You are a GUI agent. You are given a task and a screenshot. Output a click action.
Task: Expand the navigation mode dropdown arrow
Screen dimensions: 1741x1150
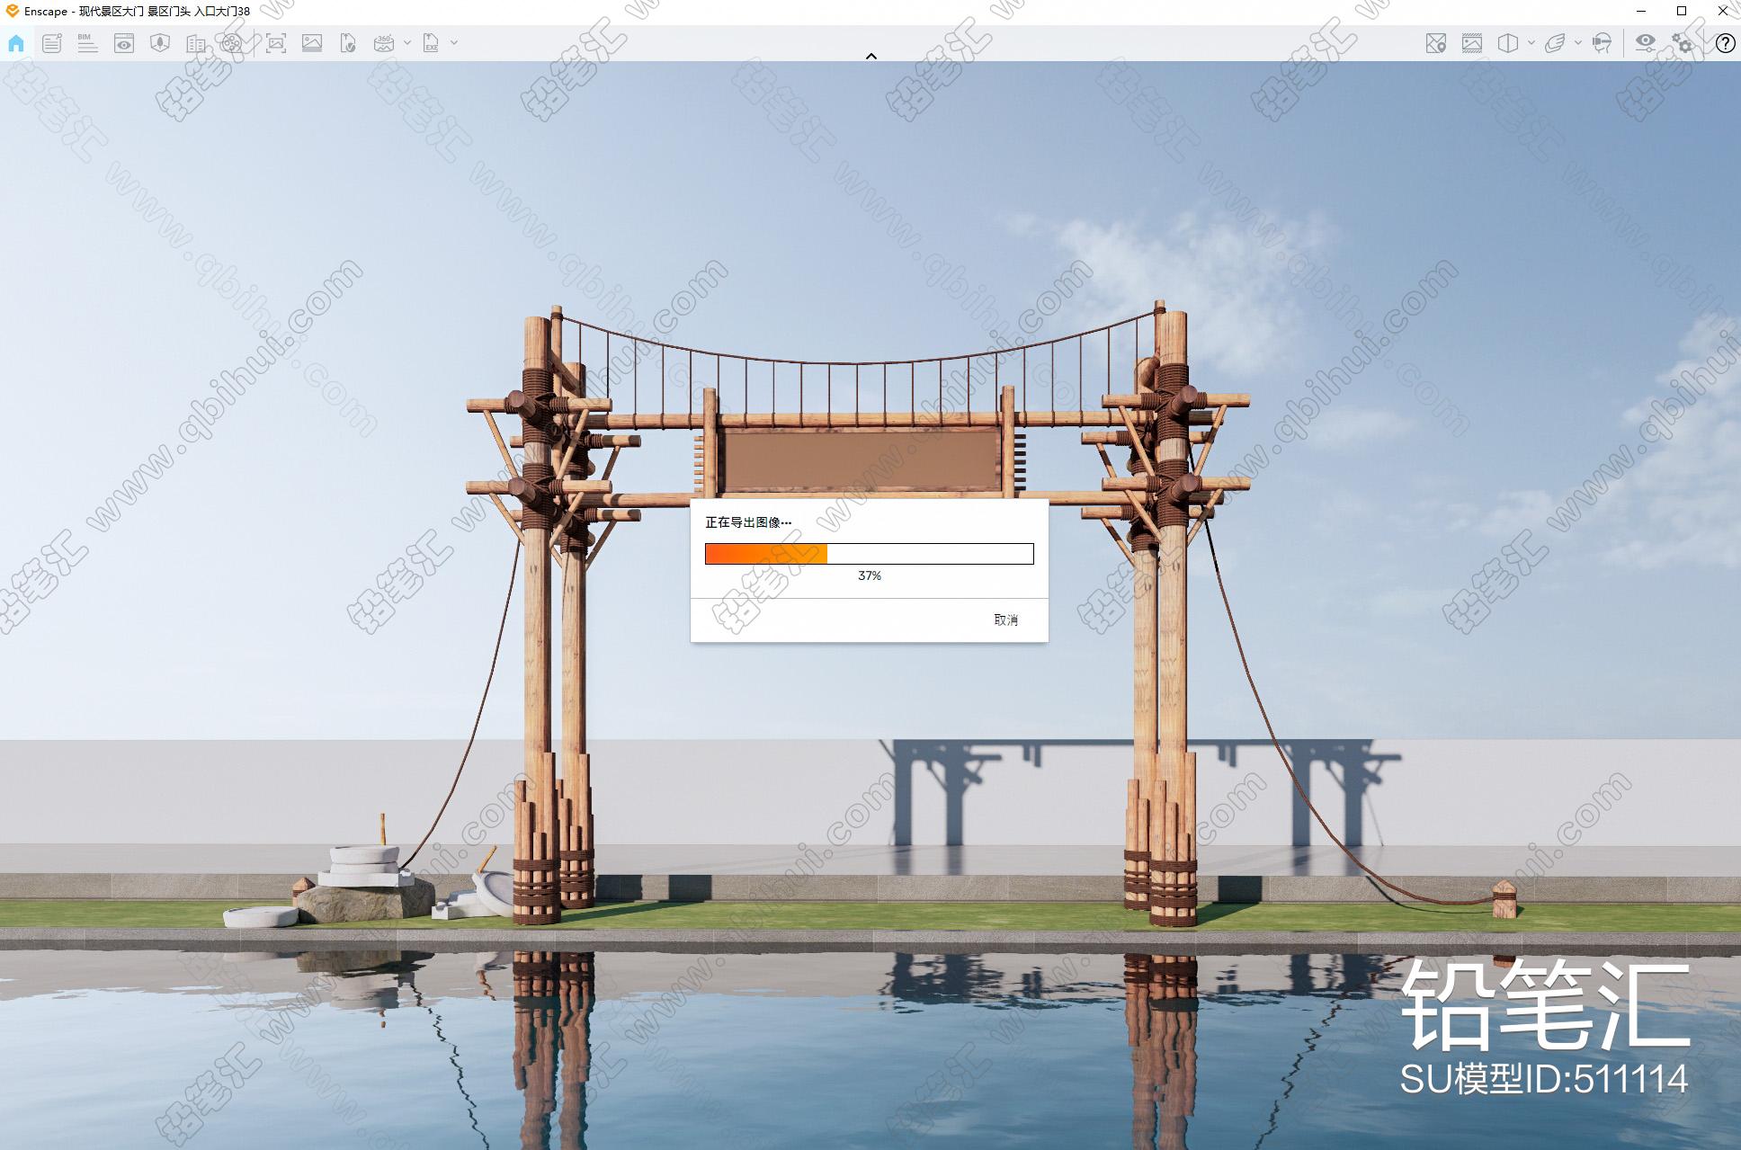pyautogui.click(x=1578, y=42)
